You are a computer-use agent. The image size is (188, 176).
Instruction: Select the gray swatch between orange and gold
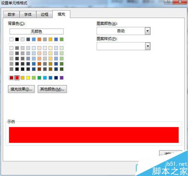45,39
